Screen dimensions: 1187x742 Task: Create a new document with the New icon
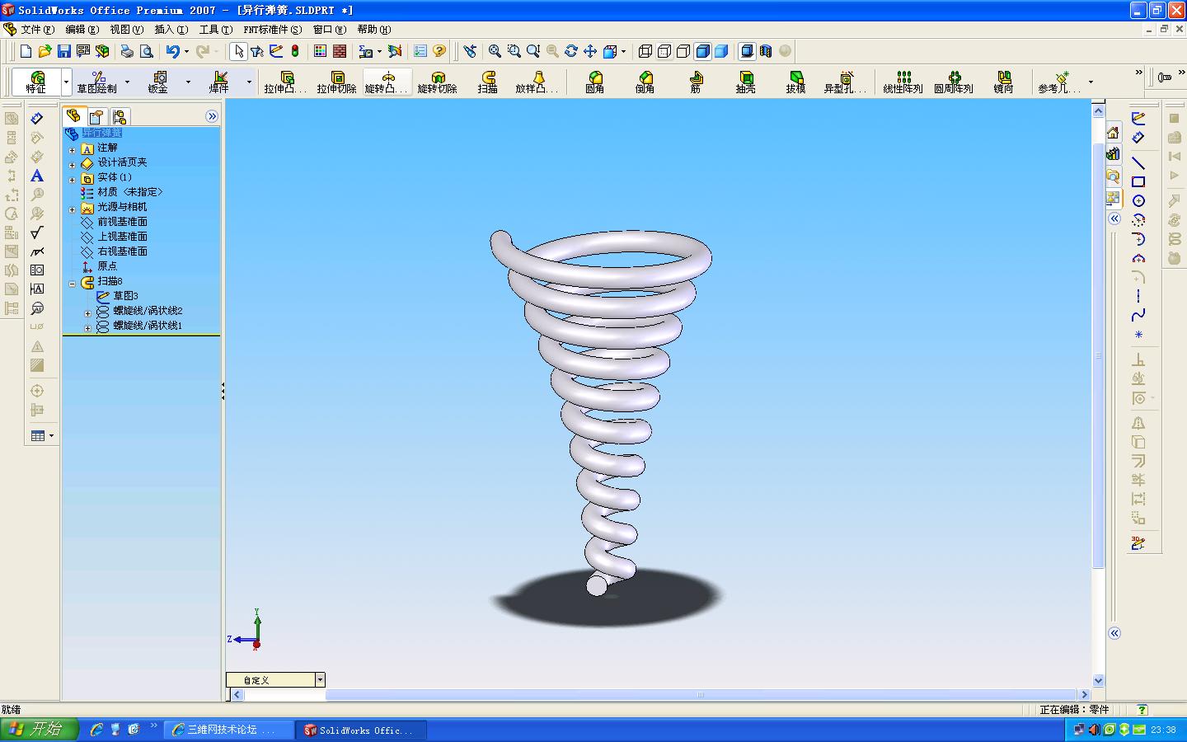26,51
